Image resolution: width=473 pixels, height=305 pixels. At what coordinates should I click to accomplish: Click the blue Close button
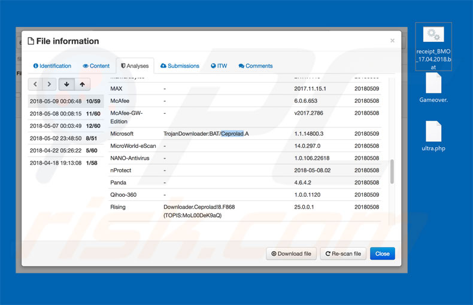tap(383, 254)
